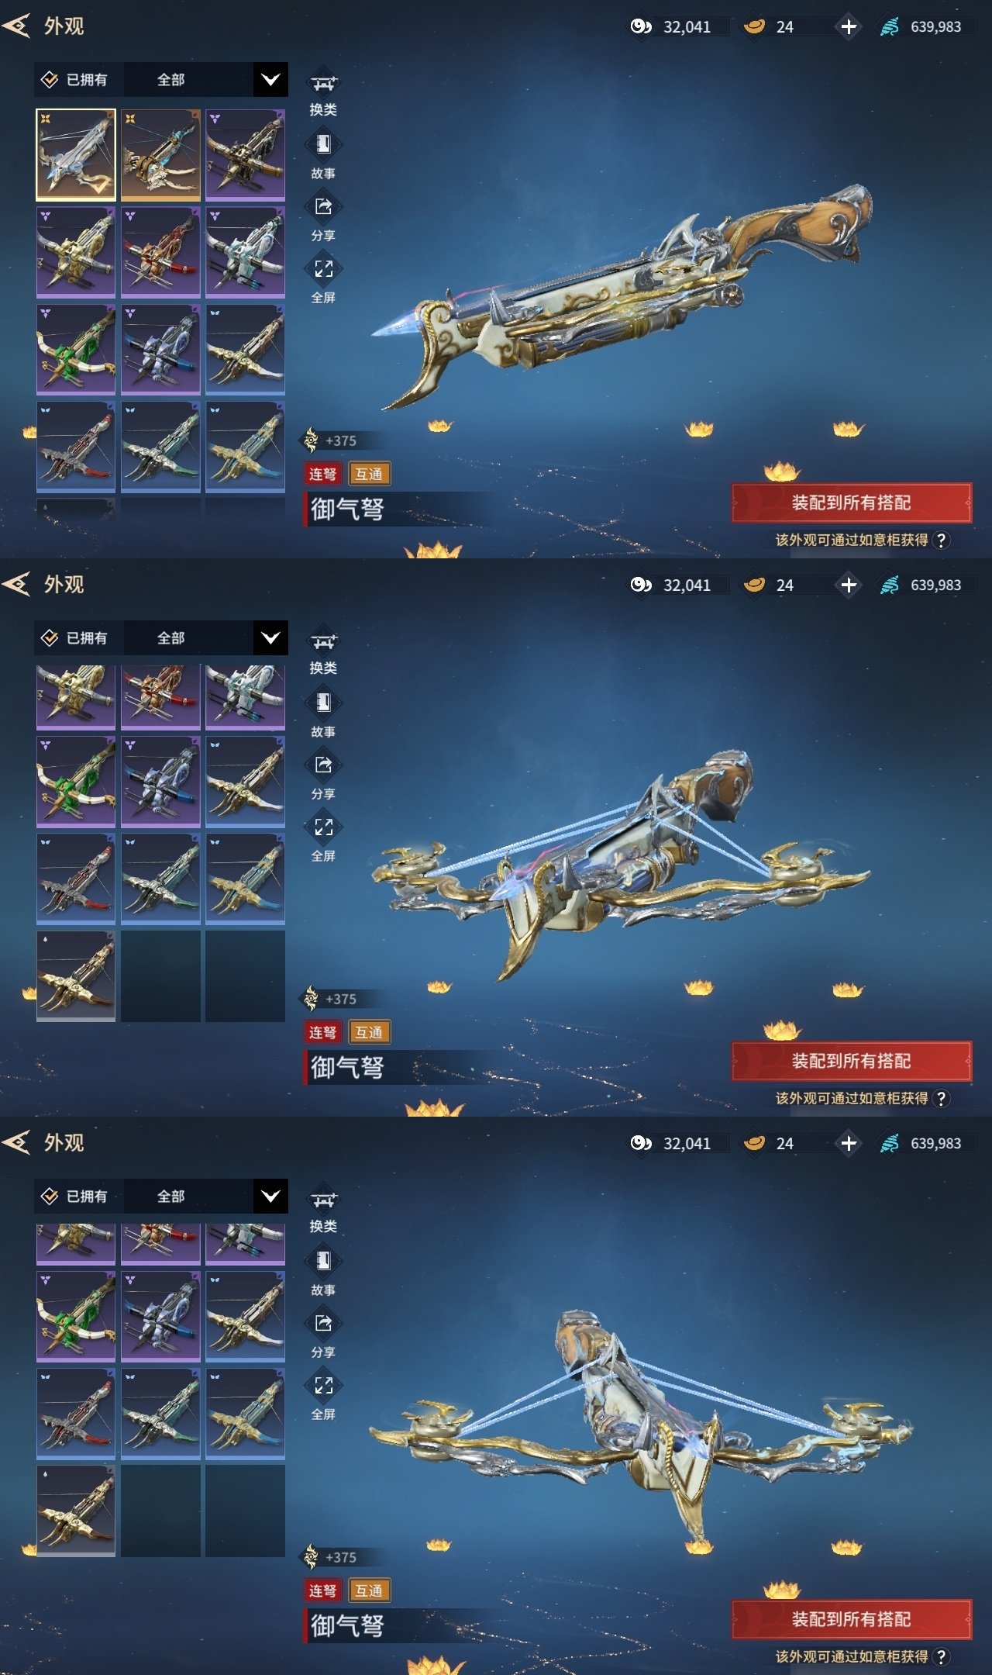The width and height of the screenshot is (992, 1675).
Task: Click the question mark help icon in the top screenshot
Action: pyautogui.click(x=941, y=540)
